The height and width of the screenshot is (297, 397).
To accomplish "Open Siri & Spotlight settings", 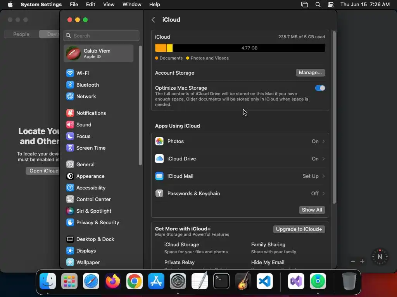I will point(99,211).
